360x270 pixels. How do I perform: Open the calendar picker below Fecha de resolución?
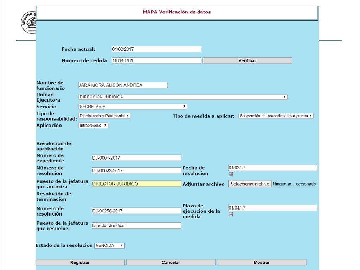(x=231, y=174)
